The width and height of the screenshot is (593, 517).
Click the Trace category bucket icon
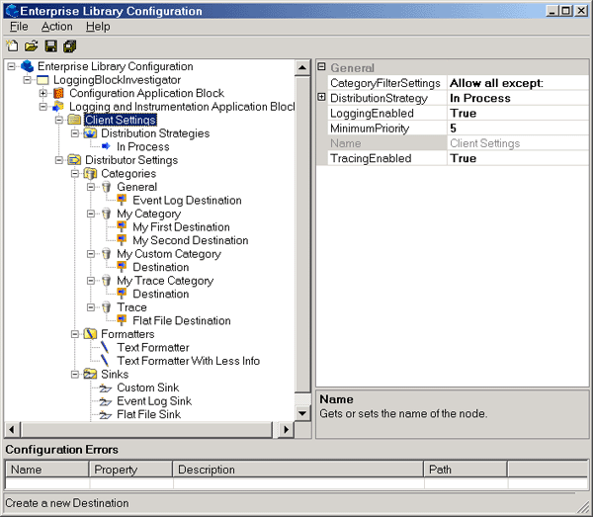pos(107,307)
